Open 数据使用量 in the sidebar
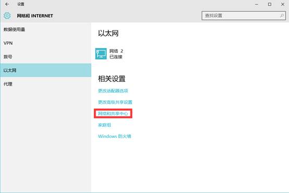The width and height of the screenshot is (289, 193). coord(45,30)
